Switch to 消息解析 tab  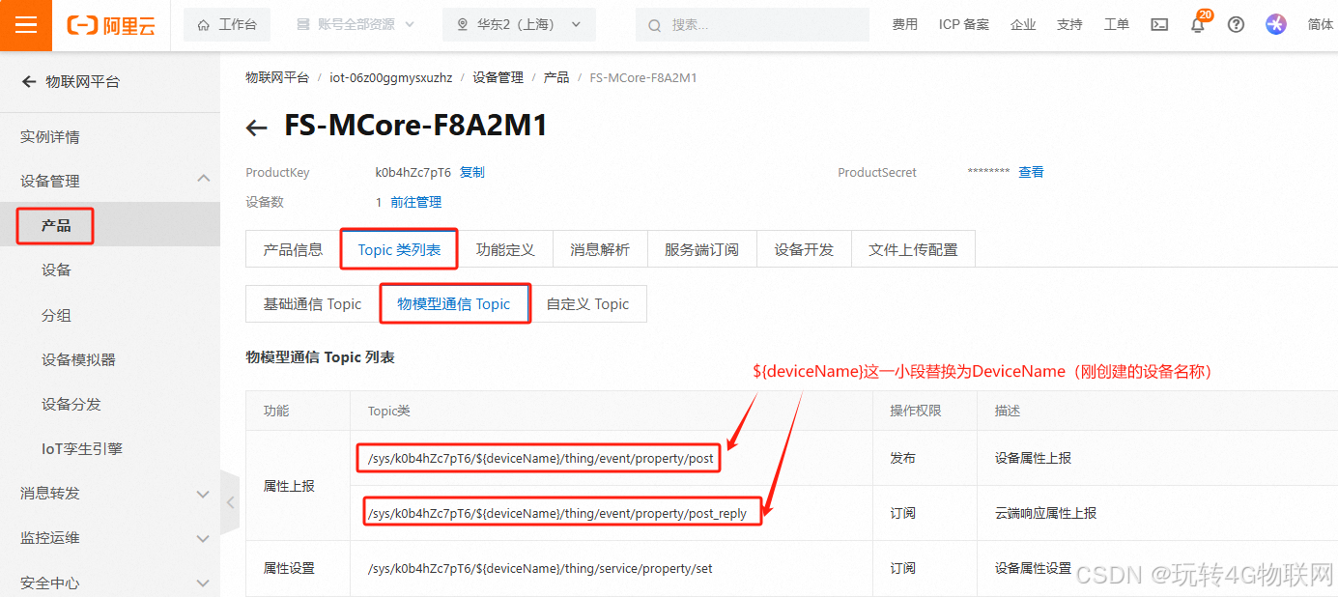tap(600, 249)
